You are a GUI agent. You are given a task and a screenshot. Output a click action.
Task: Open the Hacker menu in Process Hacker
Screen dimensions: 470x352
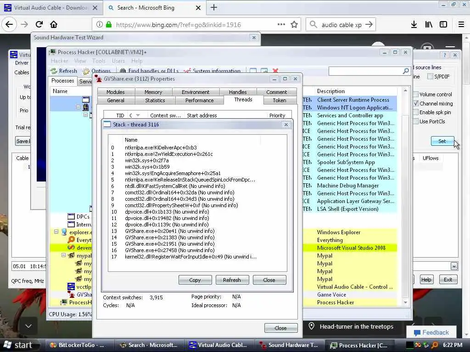(59, 61)
